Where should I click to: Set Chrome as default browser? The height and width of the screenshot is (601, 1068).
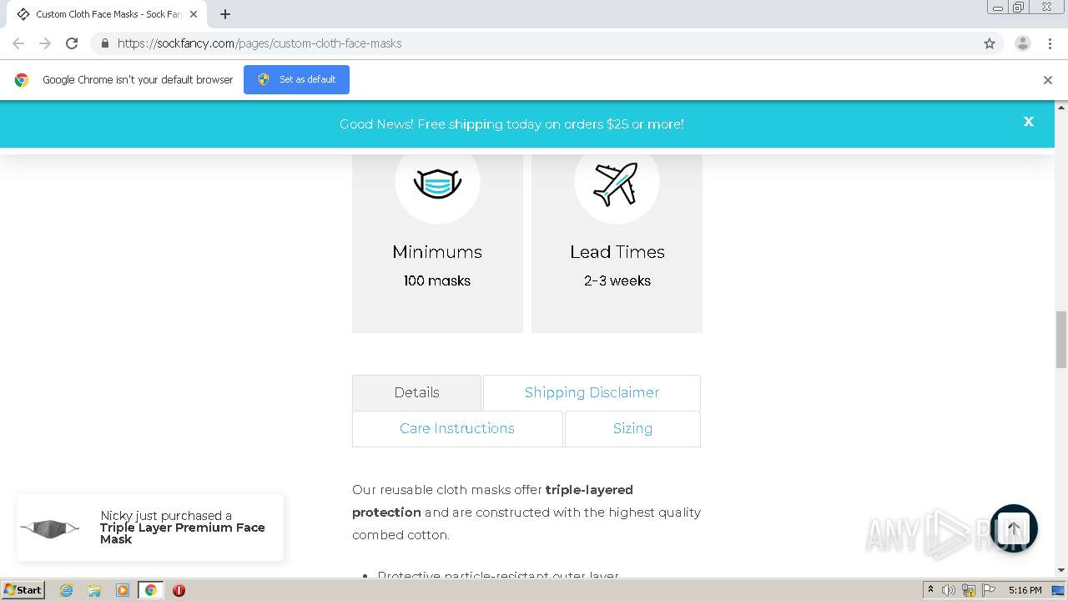coord(296,79)
